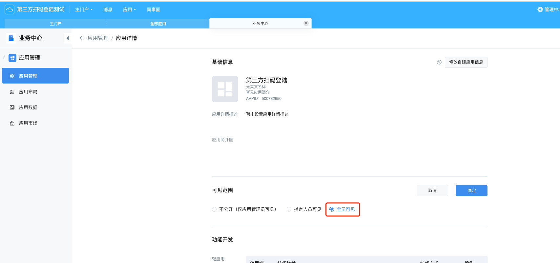This screenshot has width=560, height=263.
Task: Collapse the sidebar using the triangle arrow
Action: pos(68,38)
